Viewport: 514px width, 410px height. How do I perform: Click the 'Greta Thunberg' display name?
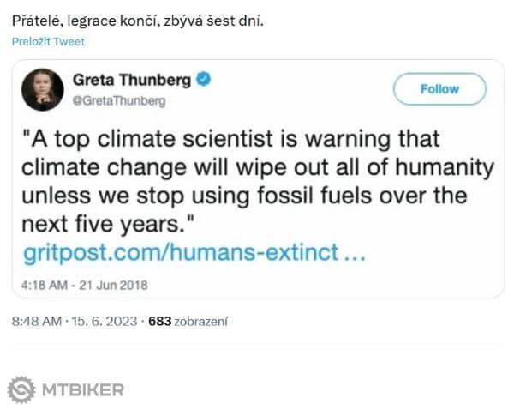131,81
